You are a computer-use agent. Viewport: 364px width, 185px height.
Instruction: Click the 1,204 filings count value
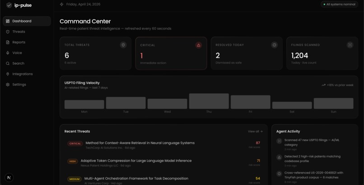(300, 55)
